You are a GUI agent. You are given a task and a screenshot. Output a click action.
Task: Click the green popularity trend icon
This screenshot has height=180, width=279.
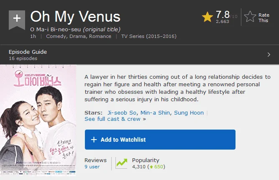pos(122,163)
